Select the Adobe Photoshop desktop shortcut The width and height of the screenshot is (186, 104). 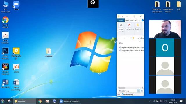5,53
